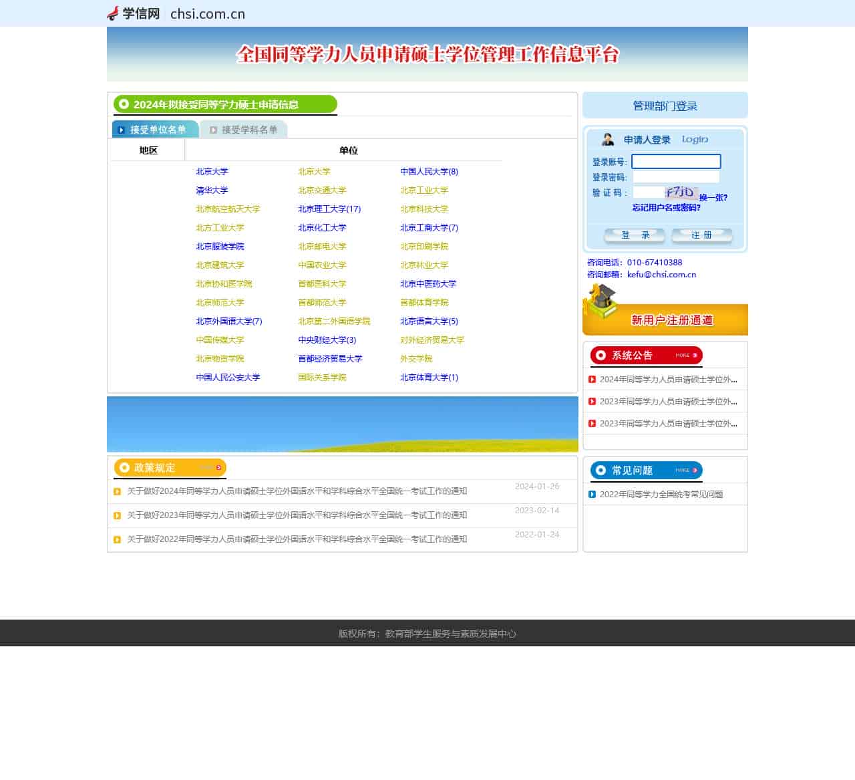Open 北京邮电大学 link

(x=322, y=247)
